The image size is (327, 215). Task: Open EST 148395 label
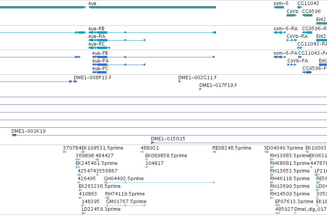[x=91, y=202]
